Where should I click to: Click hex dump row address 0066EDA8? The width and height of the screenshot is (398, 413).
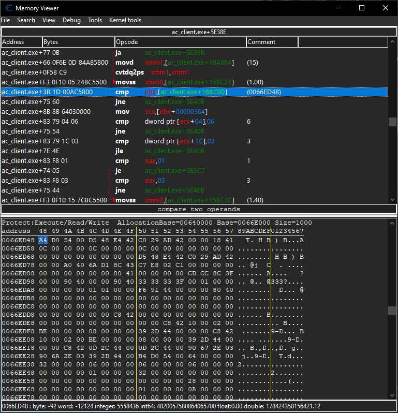18,290
